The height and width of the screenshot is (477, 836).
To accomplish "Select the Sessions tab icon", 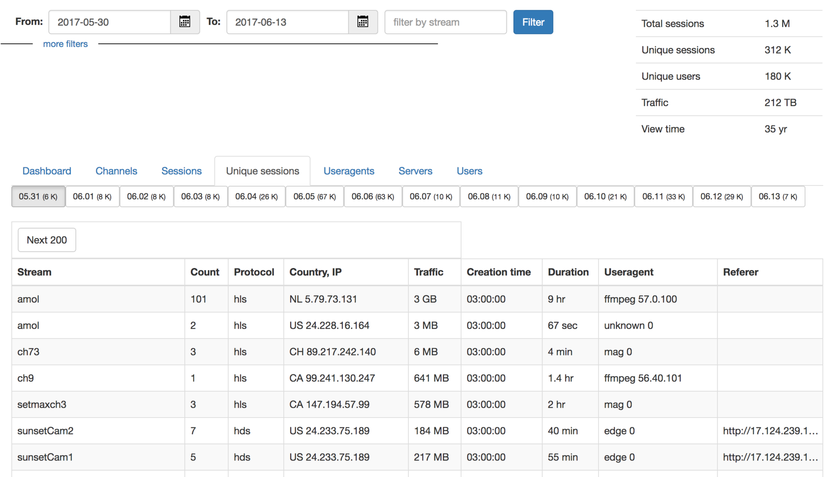I will click(x=182, y=171).
